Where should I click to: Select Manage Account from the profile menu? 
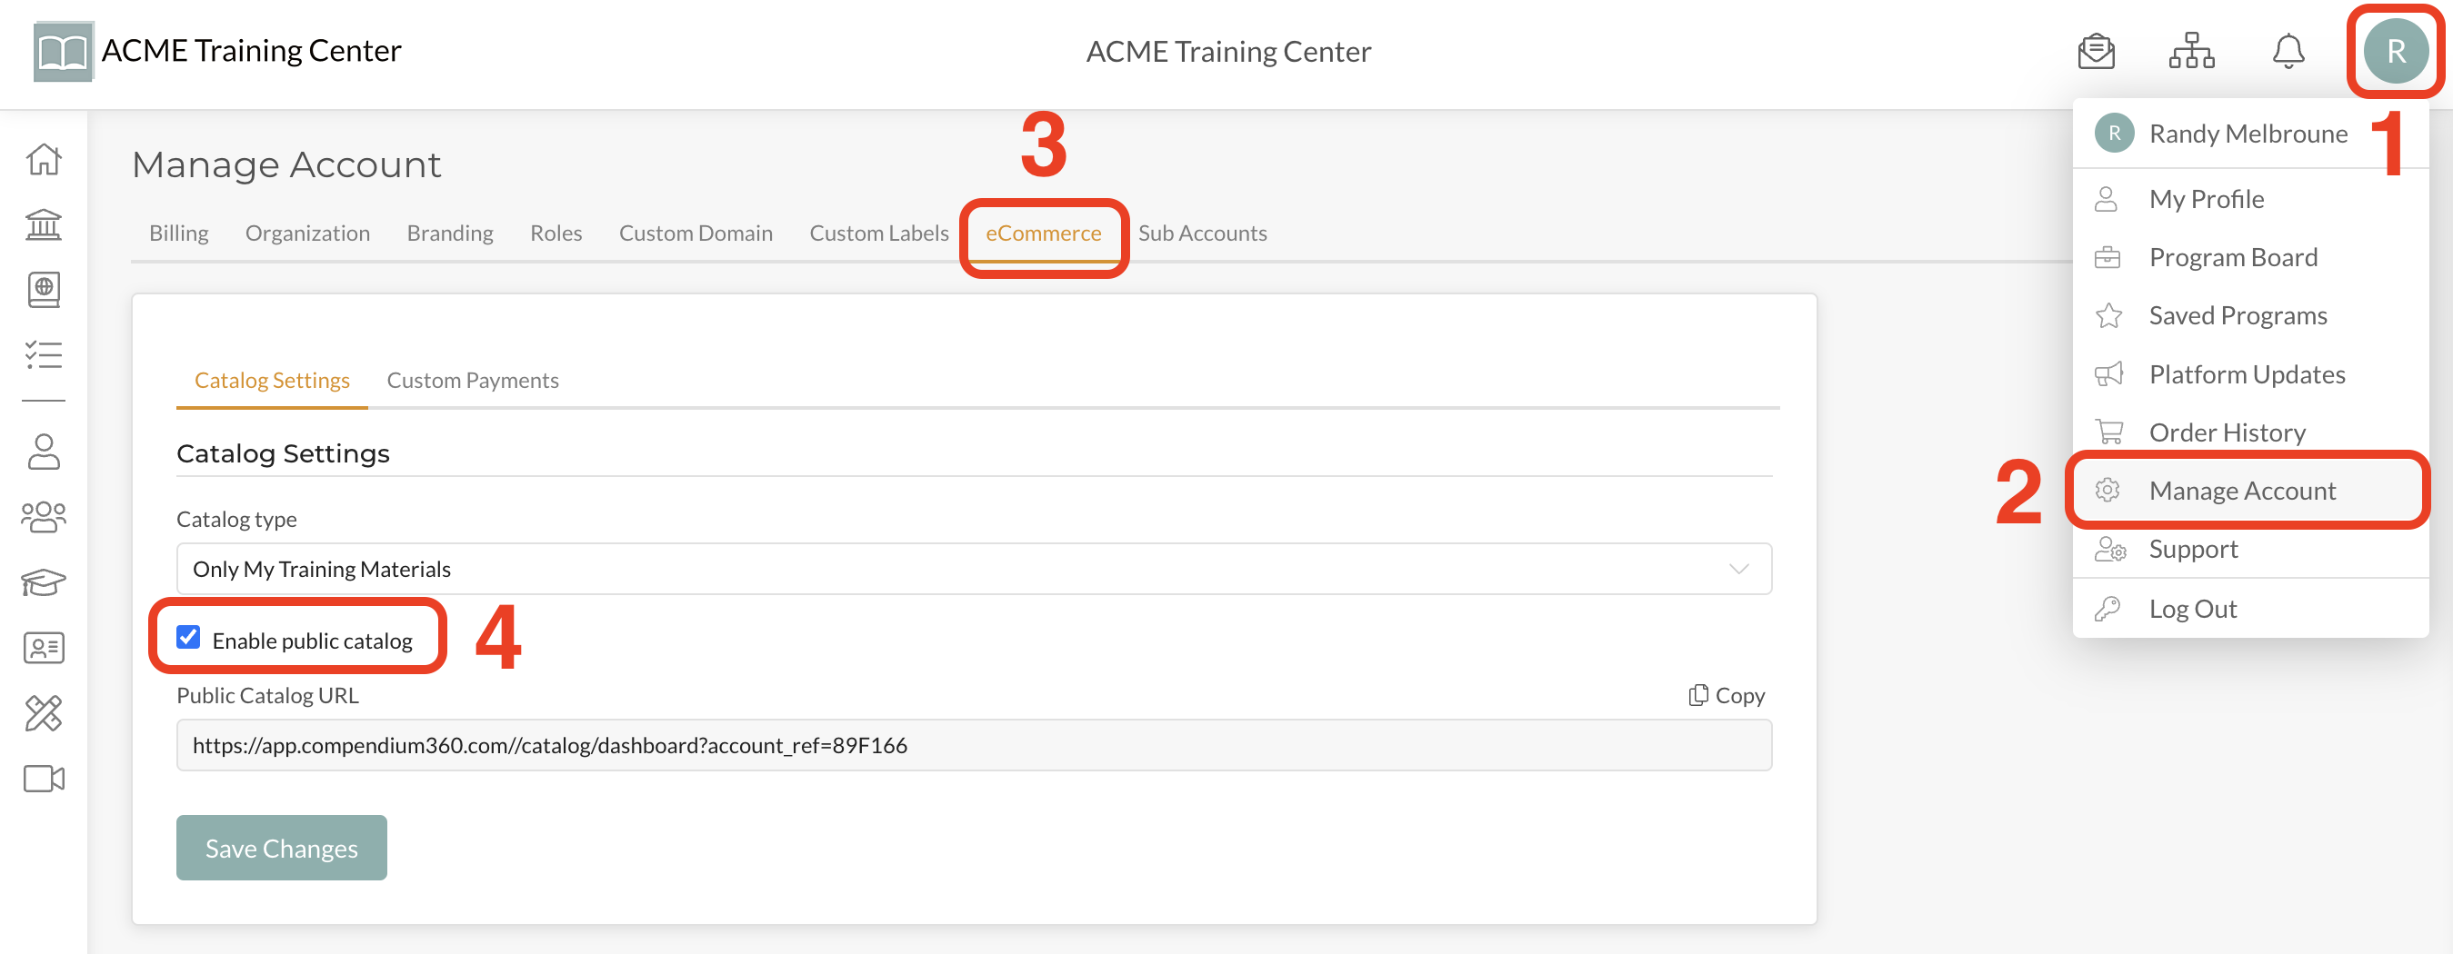[x=2243, y=490]
